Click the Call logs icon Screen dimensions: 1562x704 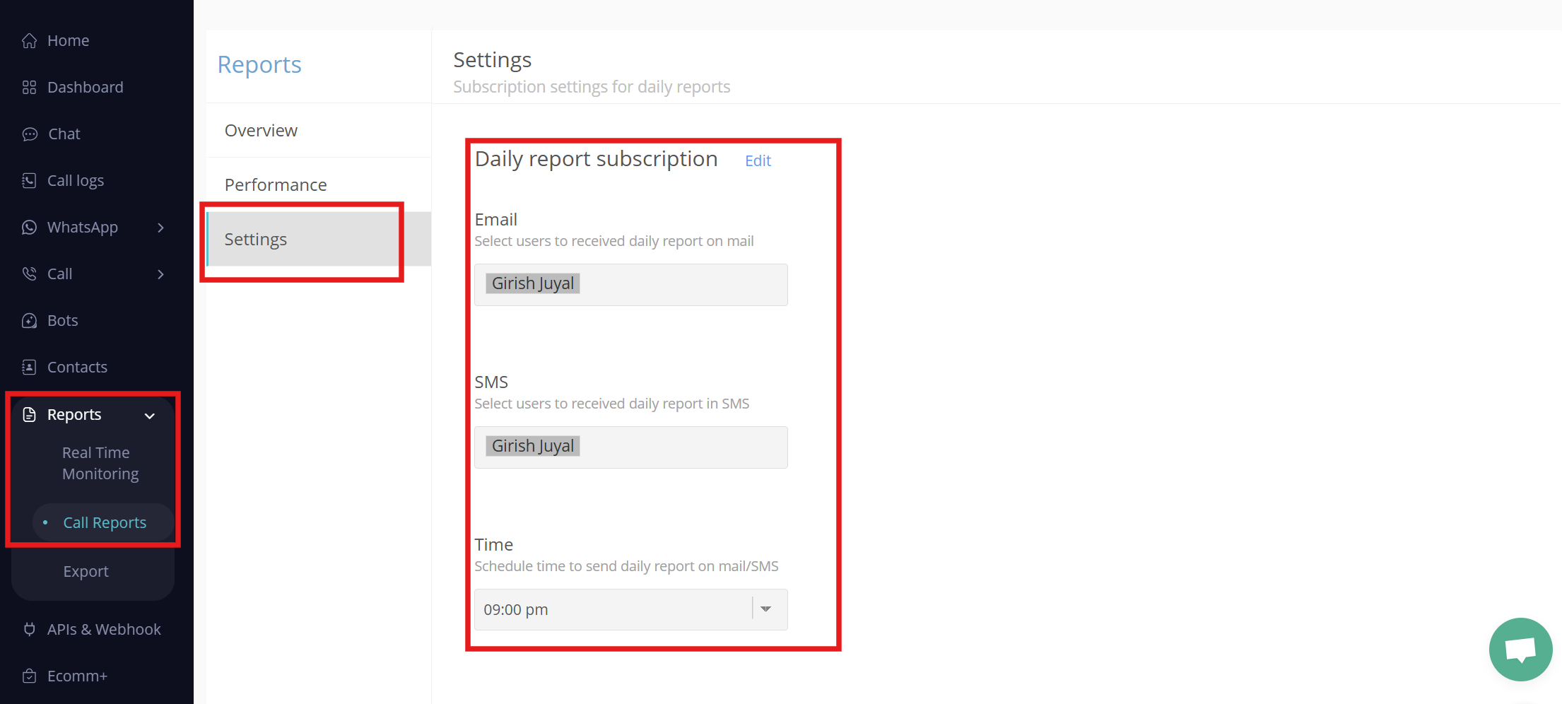coord(29,181)
